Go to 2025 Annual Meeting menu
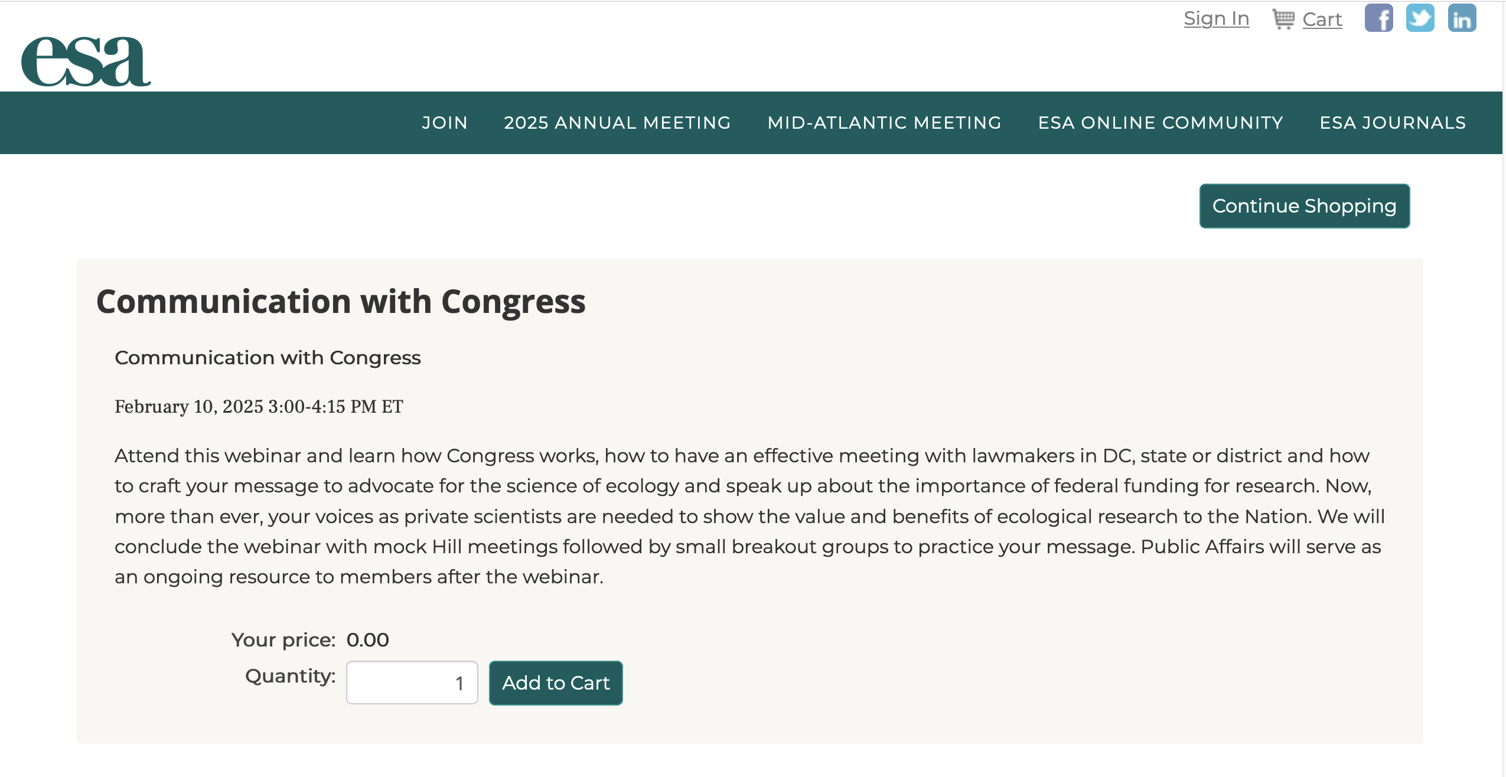Image resolution: width=1506 pixels, height=777 pixels. click(618, 123)
